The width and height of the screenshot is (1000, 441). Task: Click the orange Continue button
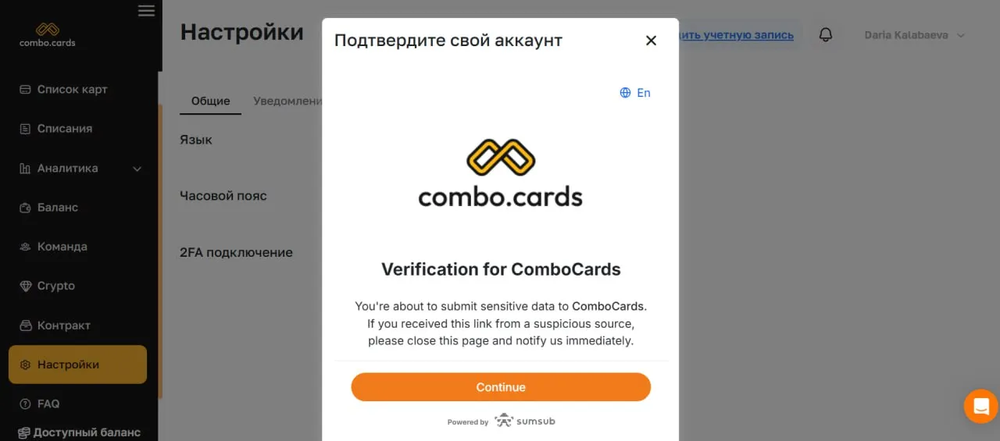pos(501,387)
